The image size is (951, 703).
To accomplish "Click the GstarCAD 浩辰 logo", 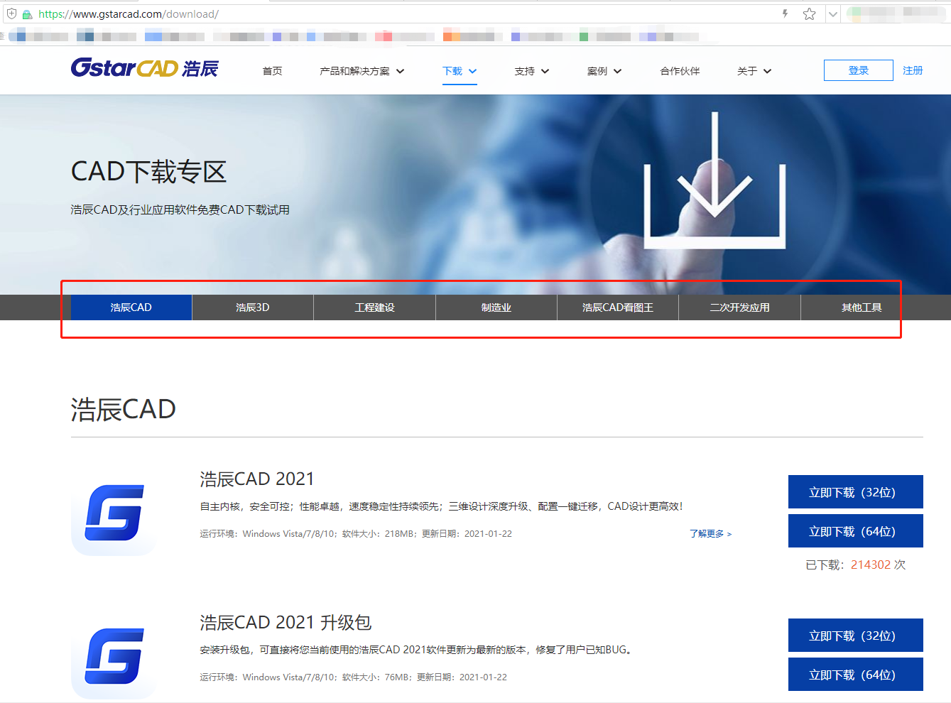I will 144,68.
